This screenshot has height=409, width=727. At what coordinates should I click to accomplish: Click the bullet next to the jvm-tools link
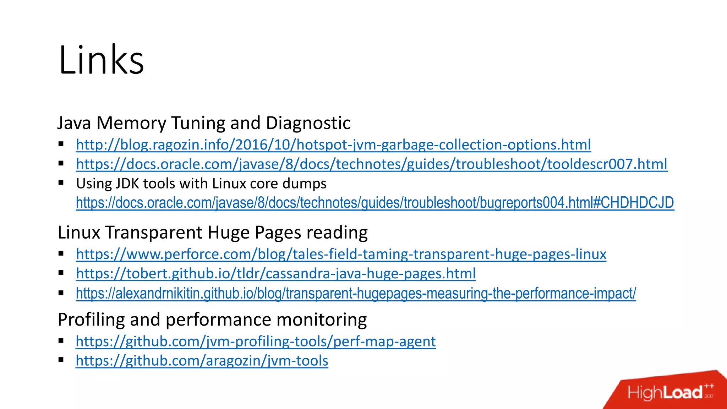pos(61,360)
